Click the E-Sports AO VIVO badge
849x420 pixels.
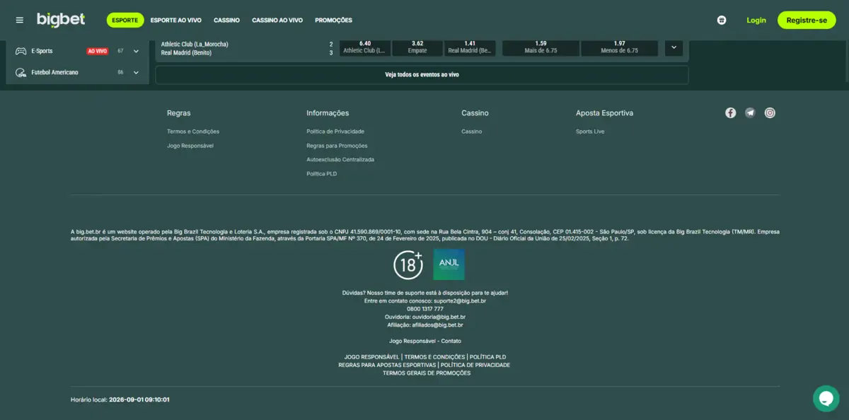[97, 51]
